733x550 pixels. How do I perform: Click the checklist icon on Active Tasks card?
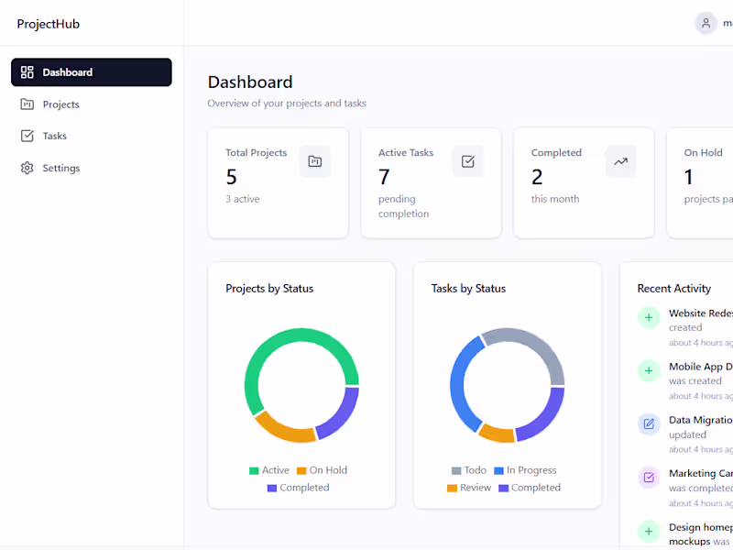click(x=467, y=160)
